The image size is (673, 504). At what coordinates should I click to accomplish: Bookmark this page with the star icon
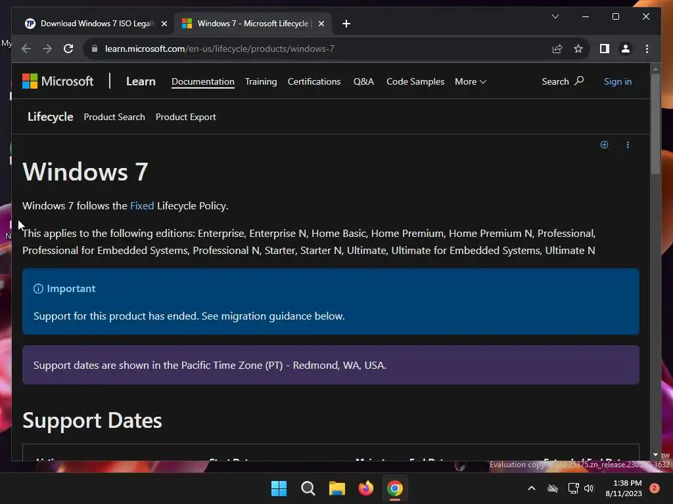pos(578,49)
